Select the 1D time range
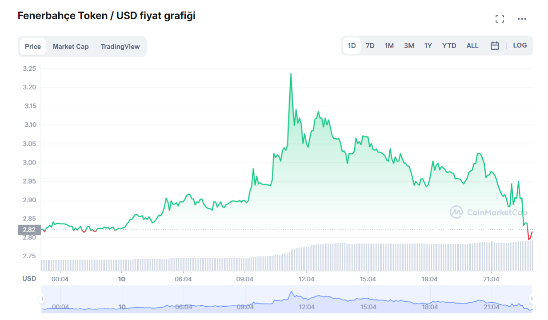Screen dimensions: 548x320 [352, 45]
